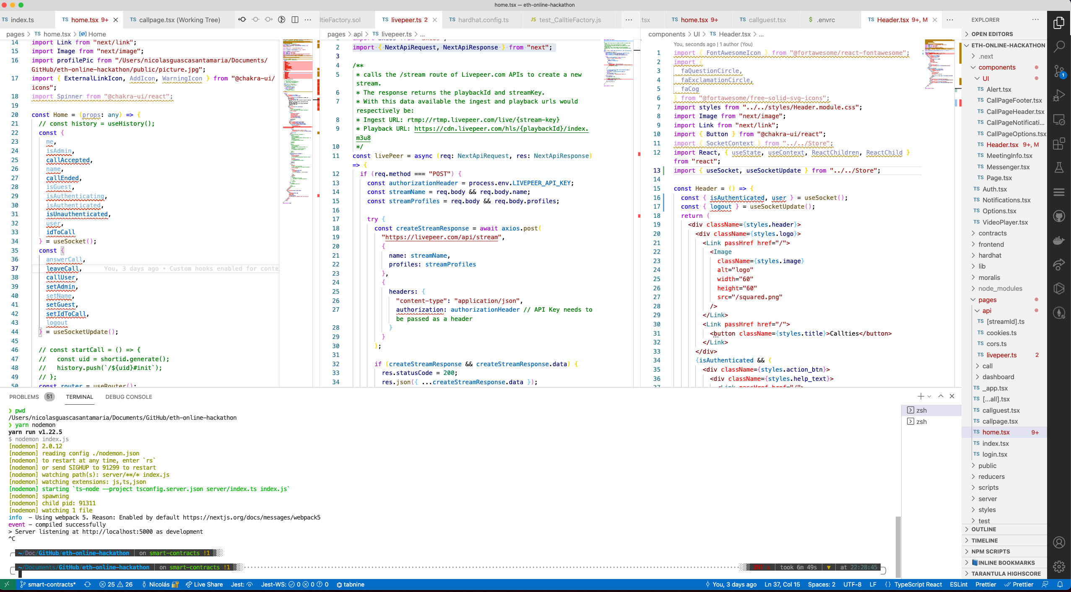The height and width of the screenshot is (592, 1071).
Task: Open the Search view in activity bar
Action: [1059, 47]
